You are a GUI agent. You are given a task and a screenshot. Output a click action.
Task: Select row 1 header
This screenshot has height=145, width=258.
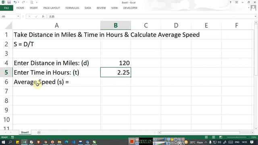pos(6,35)
